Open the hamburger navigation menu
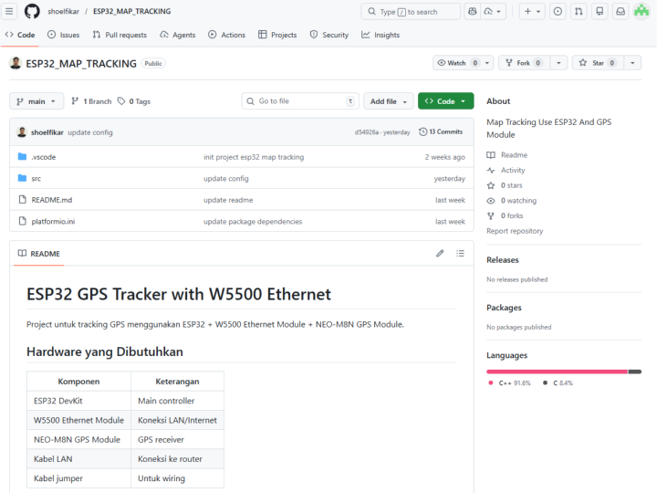This screenshot has width=657, height=493. click(10, 11)
